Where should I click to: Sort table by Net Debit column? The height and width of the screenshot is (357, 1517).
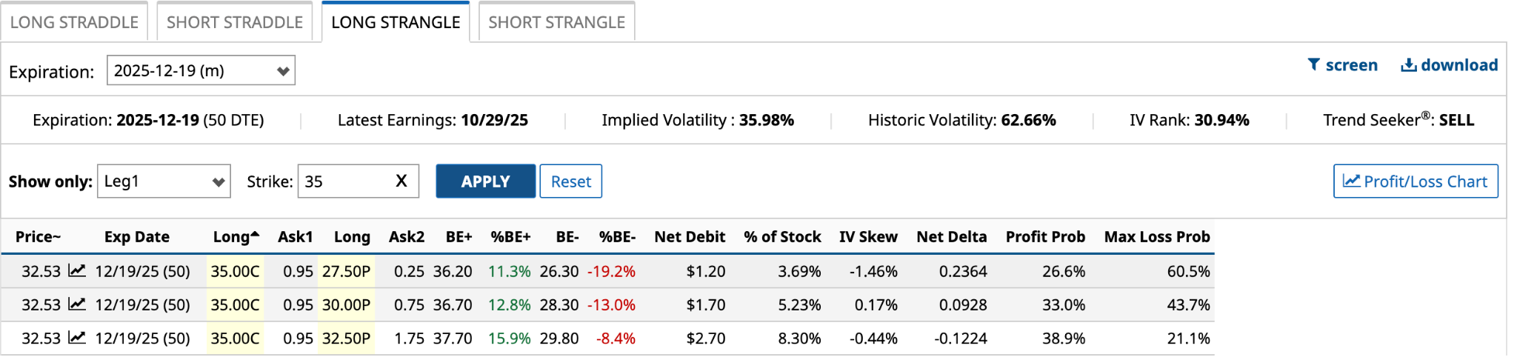689,237
